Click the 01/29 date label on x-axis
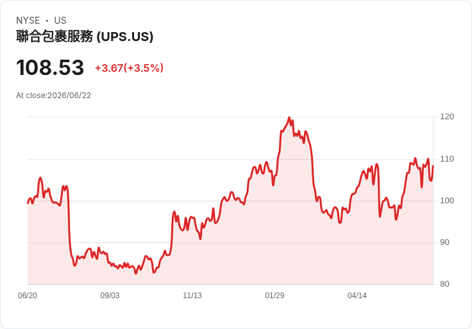 [x=274, y=296]
